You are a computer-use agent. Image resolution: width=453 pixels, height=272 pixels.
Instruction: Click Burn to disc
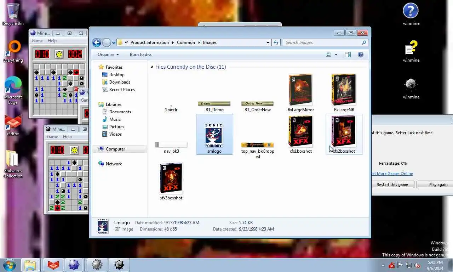coord(141,55)
